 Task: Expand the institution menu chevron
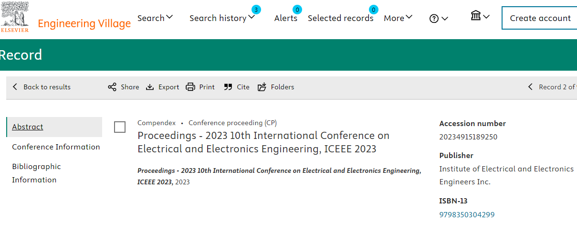(486, 17)
